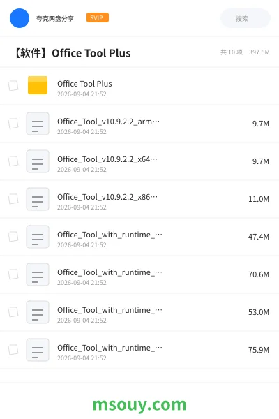
Task: Click Office_Tool_with_runtime name in 53.0M row
Action: click(x=110, y=310)
